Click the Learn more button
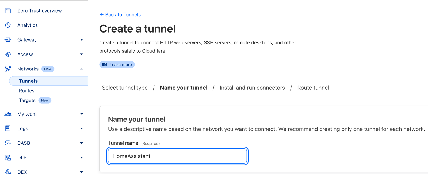 click(x=117, y=64)
